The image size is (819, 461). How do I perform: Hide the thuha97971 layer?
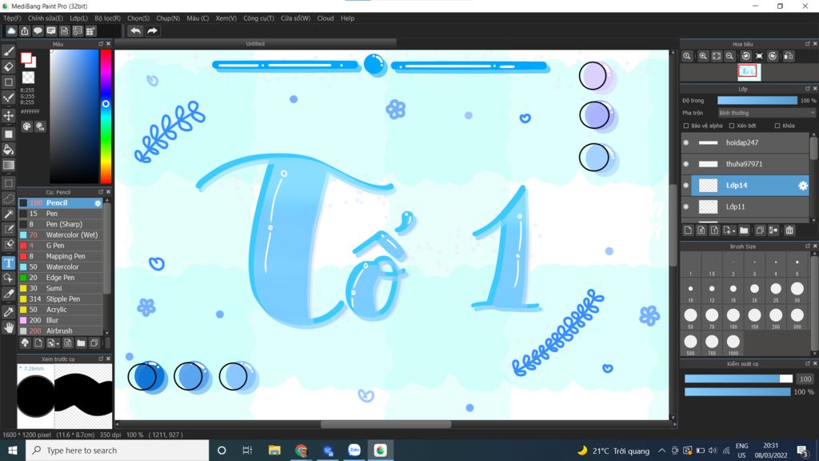(x=686, y=164)
